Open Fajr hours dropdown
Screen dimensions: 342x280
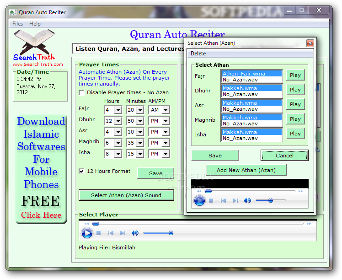click(x=118, y=110)
